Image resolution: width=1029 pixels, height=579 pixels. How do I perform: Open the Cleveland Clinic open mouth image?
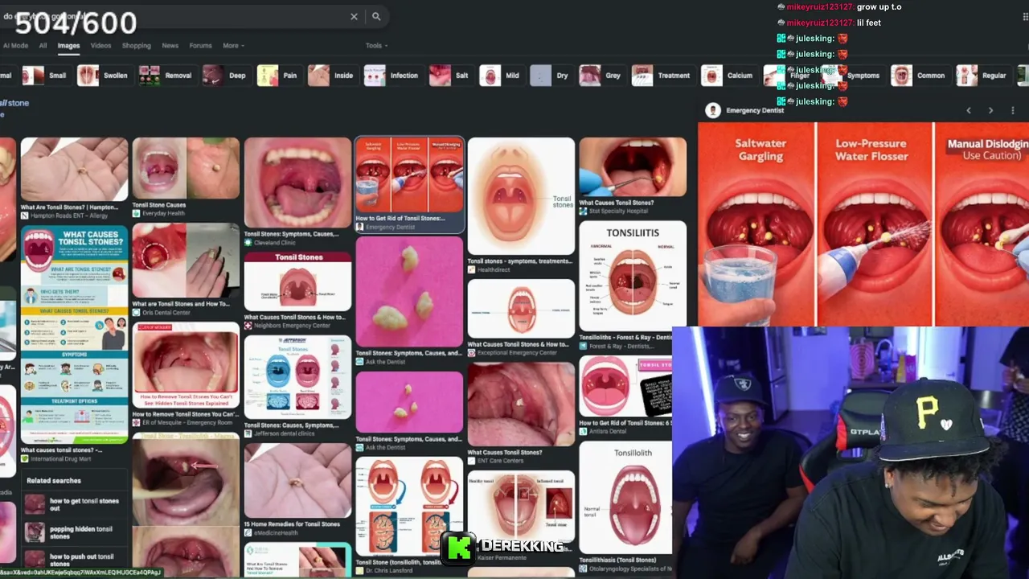pos(297,183)
